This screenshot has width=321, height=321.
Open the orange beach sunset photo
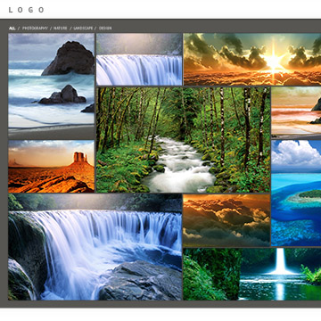[296, 112]
